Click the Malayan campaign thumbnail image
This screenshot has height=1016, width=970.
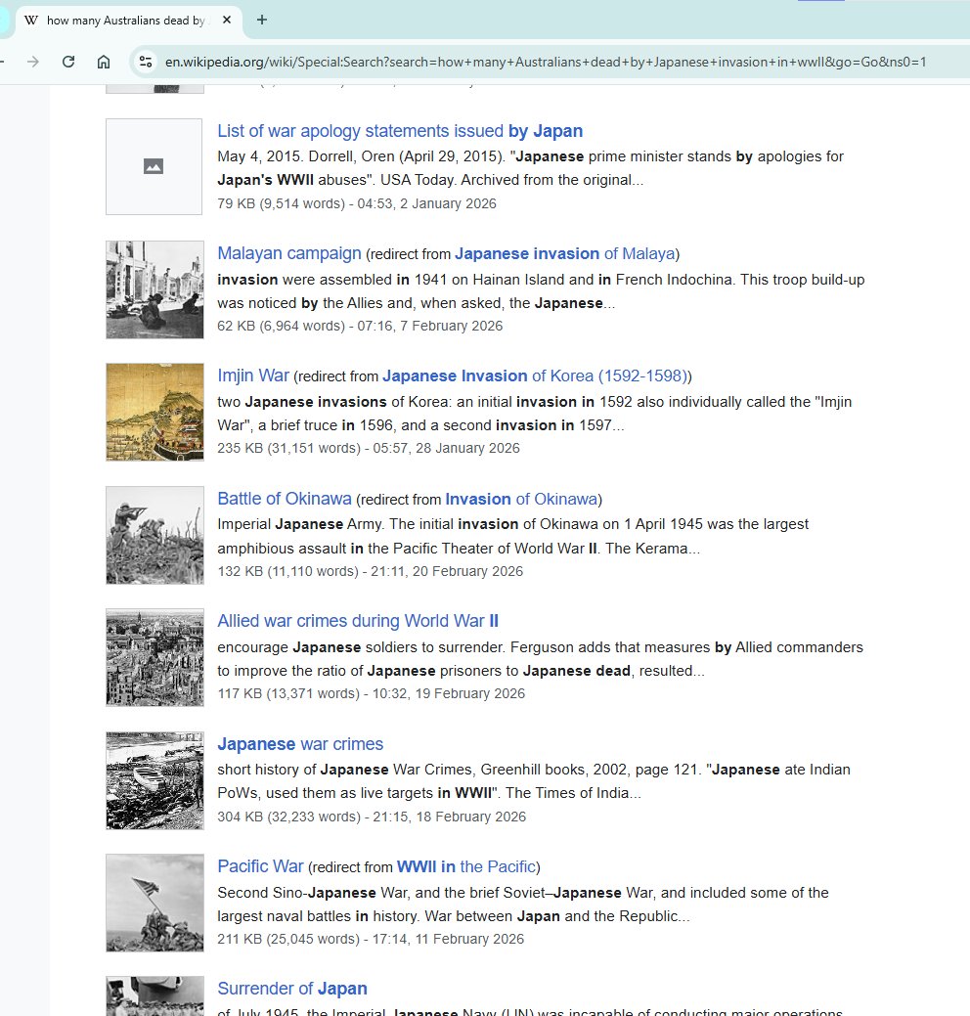point(154,289)
